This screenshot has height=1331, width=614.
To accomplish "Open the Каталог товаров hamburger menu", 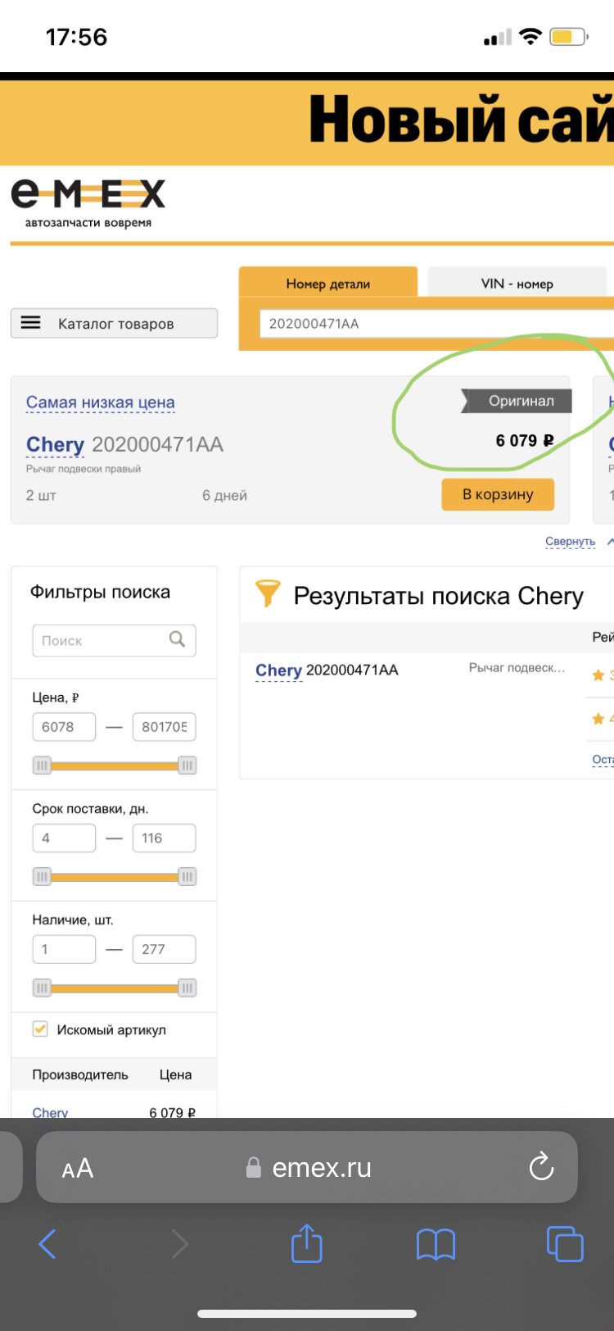I will (31, 323).
